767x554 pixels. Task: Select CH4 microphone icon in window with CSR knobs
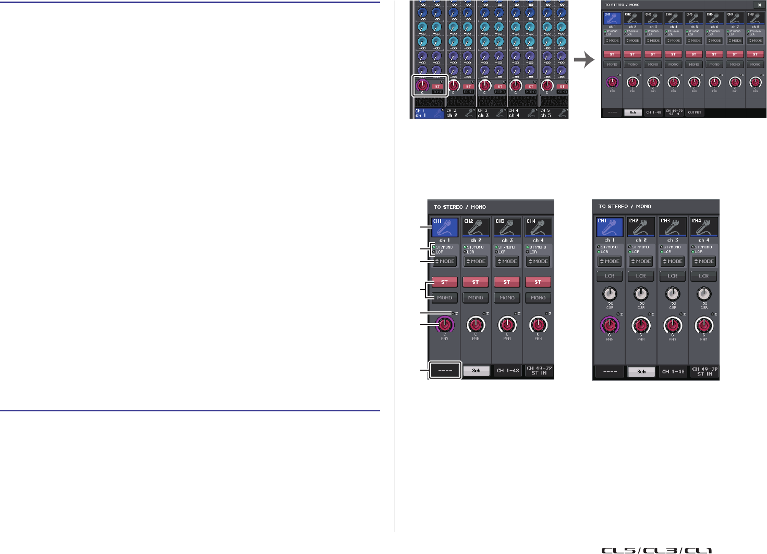coord(704,227)
